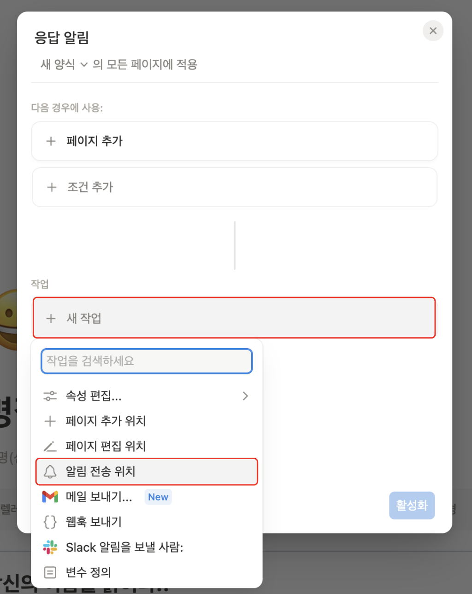Click the plus icon in 페이지 추가
The image size is (472, 594).
pos(51,141)
